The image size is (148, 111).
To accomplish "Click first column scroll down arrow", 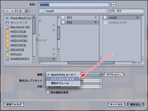I will [59, 55].
